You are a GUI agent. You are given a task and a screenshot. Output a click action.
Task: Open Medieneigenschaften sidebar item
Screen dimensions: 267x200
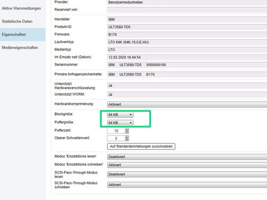click(20, 48)
